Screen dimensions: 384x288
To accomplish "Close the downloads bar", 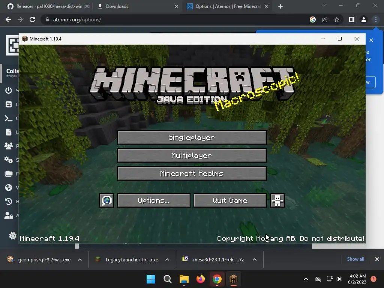I will pos(377,259).
